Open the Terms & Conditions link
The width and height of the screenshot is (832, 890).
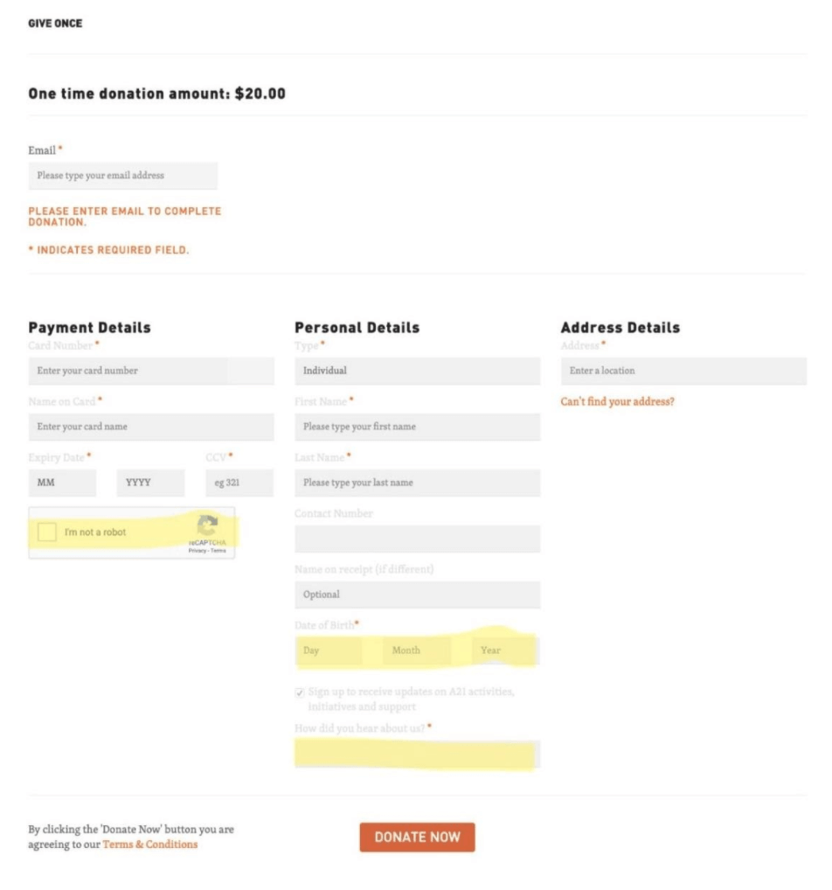[x=149, y=845]
